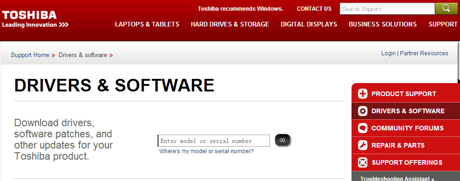Click the Repair & Parts wrench icon
Viewport: 460px width, 181px height.
tap(363, 145)
